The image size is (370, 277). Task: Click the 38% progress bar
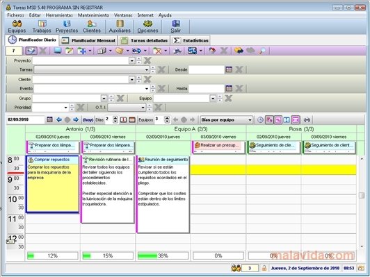point(163,255)
